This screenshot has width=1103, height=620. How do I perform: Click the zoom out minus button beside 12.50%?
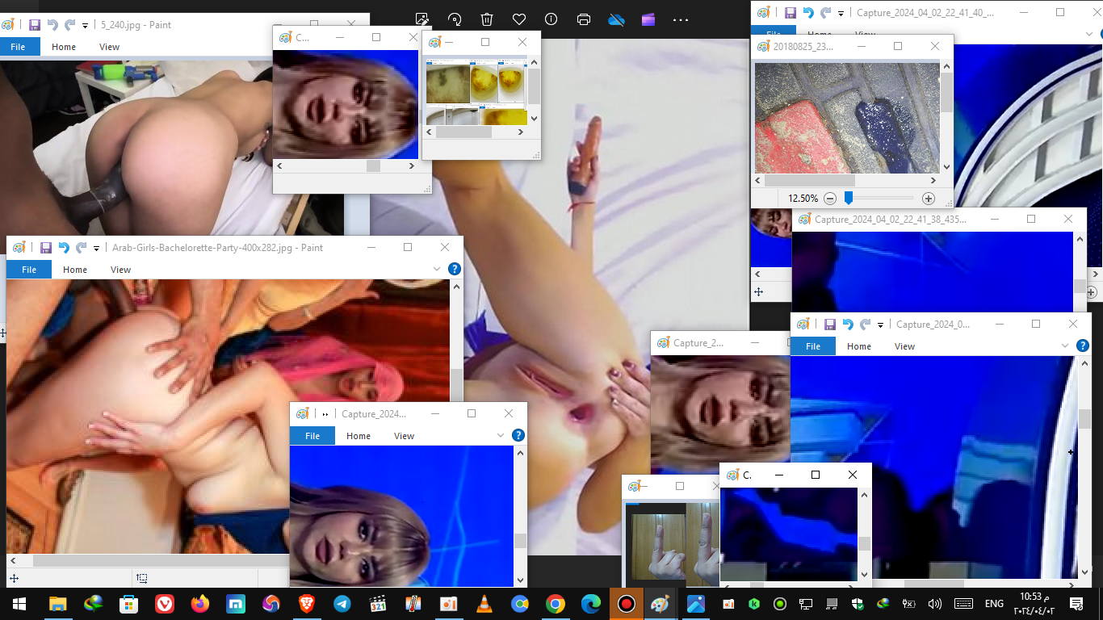click(830, 199)
